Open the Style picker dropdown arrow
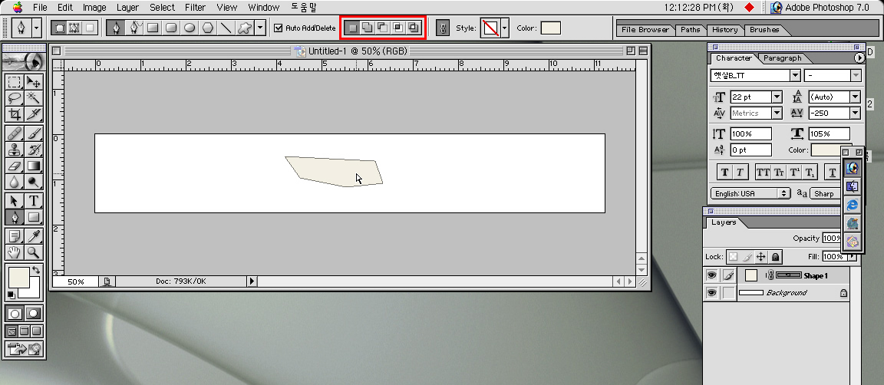 (x=504, y=28)
